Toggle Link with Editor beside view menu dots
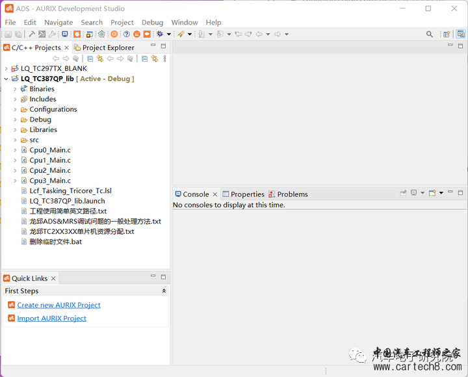Screen dimensions: 468x377 click(x=154, y=58)
